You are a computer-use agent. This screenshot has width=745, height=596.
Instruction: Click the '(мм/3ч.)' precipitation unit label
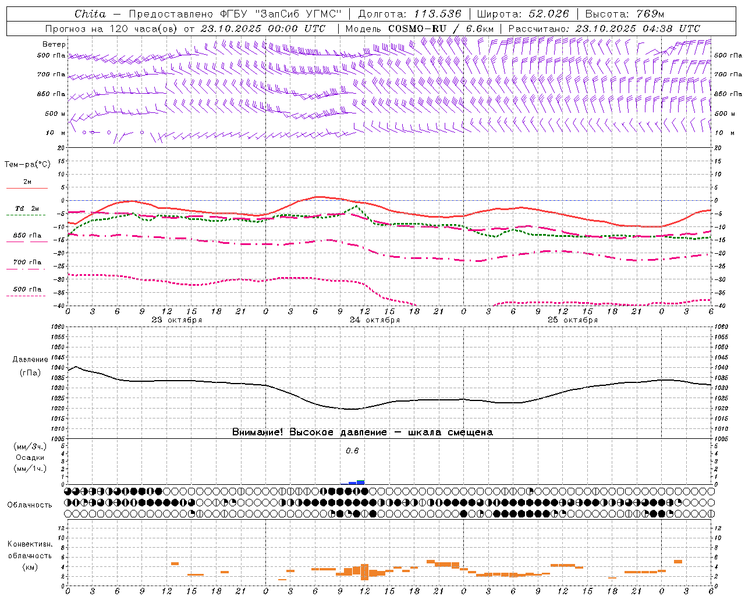(x=30, y=446)
